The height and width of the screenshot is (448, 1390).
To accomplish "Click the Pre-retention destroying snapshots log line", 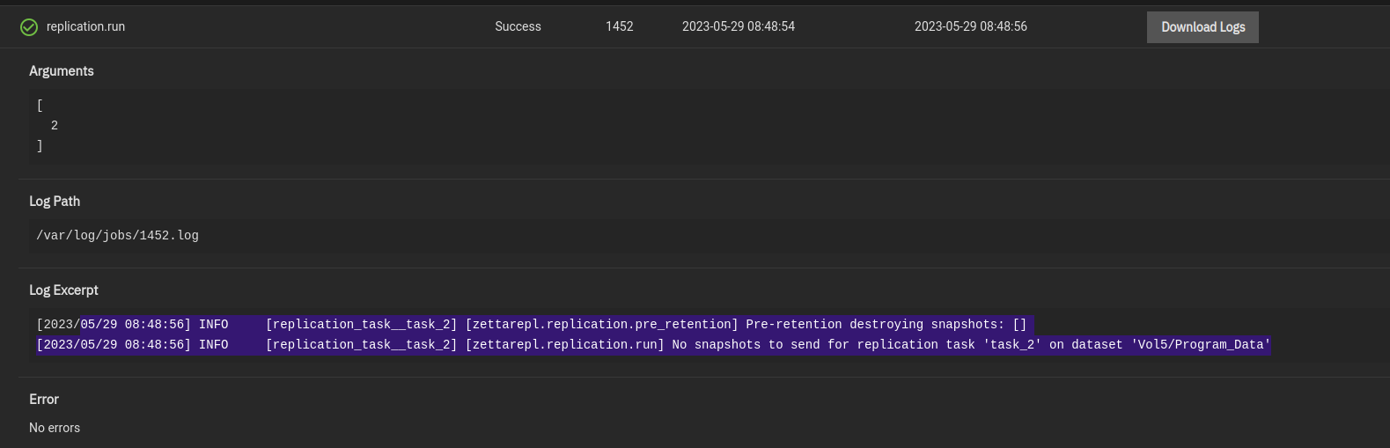I will coord(532,325).
